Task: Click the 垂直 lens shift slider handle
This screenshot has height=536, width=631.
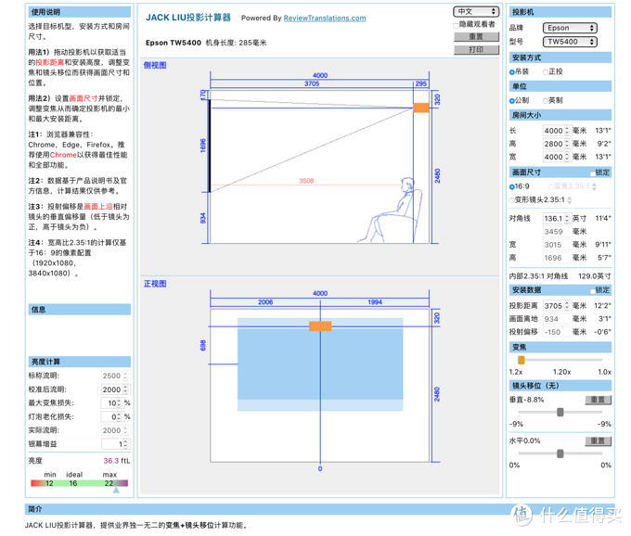Action: (560, 412)
